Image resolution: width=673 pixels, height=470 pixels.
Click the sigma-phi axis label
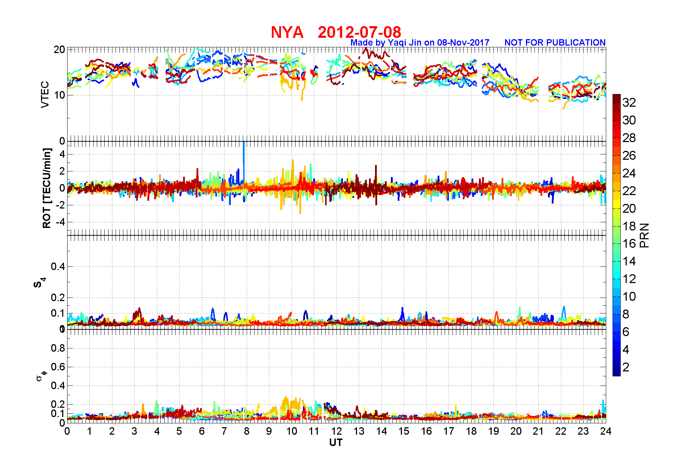pyautogui.click(x=41, y=376)
